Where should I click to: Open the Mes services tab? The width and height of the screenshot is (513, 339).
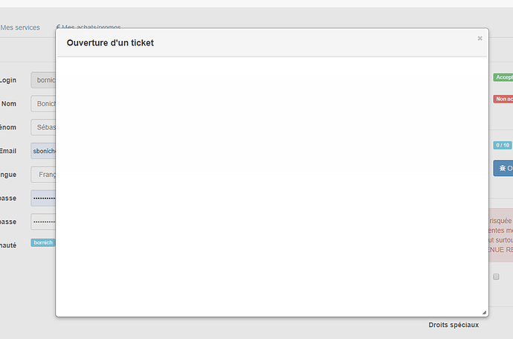click(x=20, y=28)
